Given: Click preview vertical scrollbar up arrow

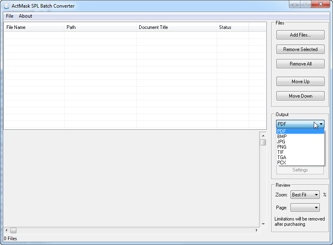Looking at the screenshot, I should [263, 136].
